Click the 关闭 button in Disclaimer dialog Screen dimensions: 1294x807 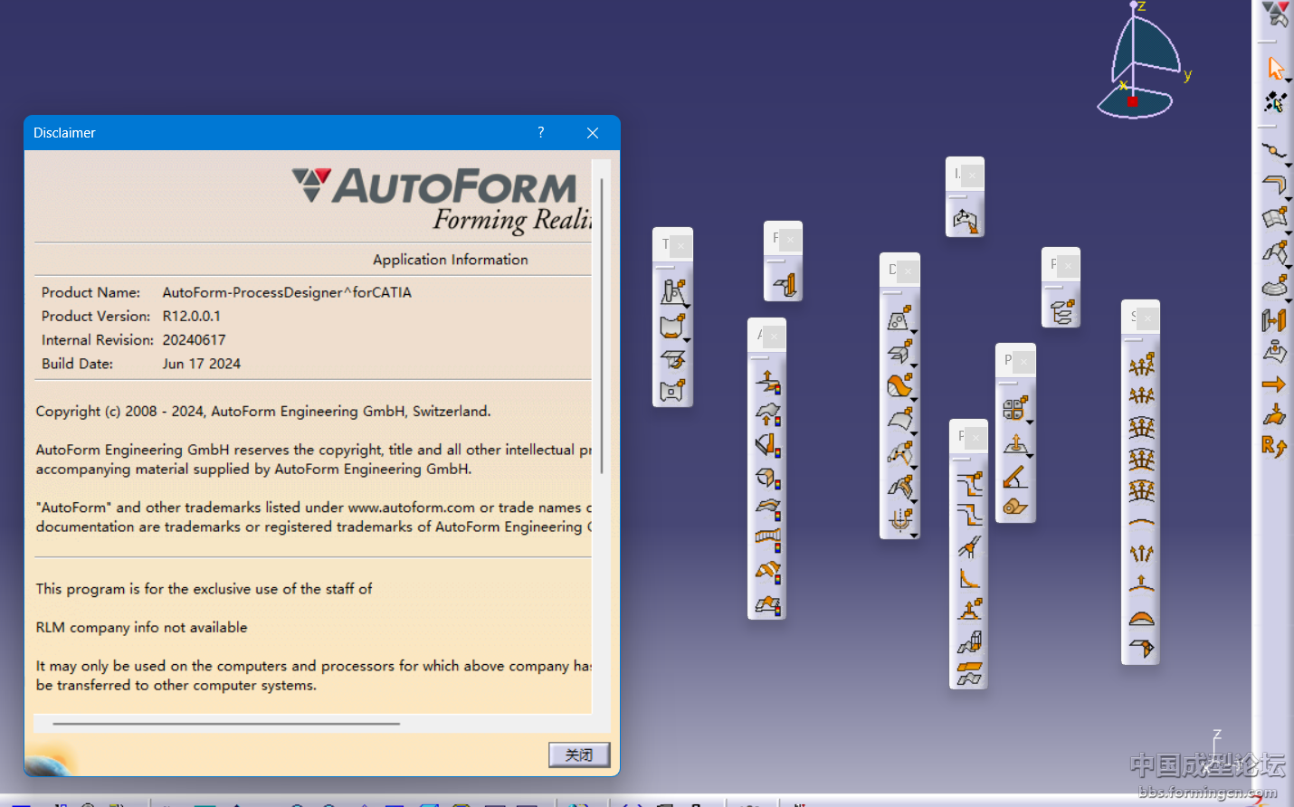click(x=579, y=755)
